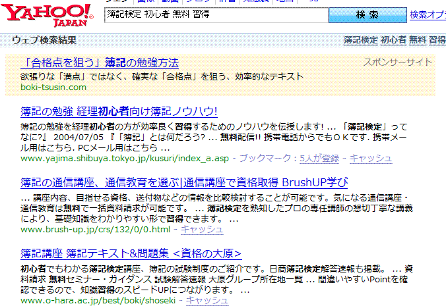446x308 pixels.
Task: Click snippet line 簿記の勉強を経理初心者の方が効率良く
Action: tap(214, 126)
